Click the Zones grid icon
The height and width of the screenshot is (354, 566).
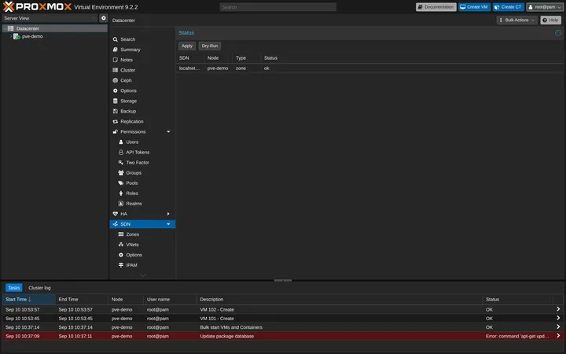(121, 234)
